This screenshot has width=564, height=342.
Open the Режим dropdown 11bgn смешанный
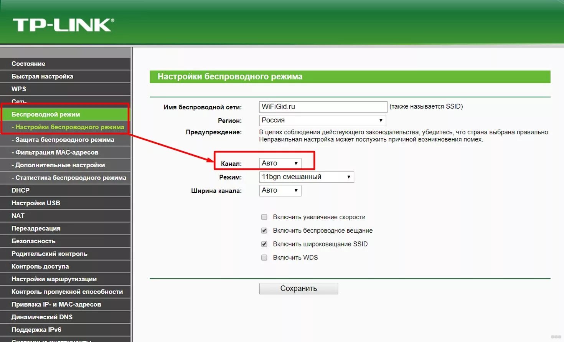[307, 177]
